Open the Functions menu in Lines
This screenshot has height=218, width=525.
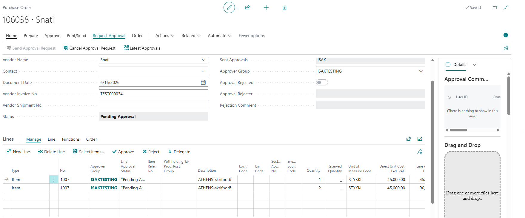click(x=71, y=139)
